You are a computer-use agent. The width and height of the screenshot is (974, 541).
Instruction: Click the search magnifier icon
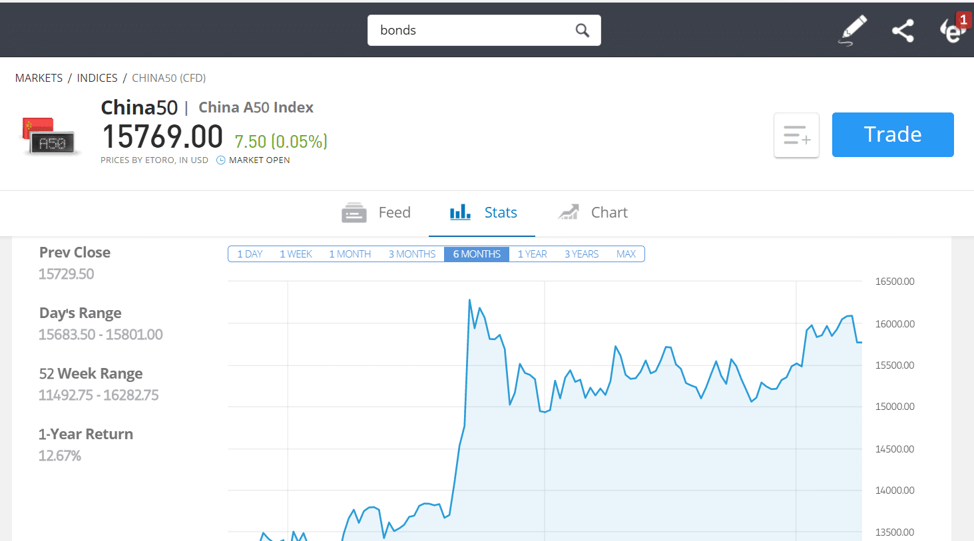583,31
